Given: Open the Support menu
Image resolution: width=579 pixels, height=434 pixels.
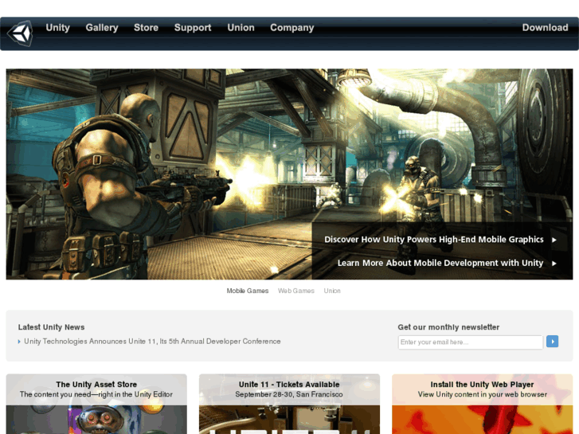Looking at the screenshot, I should [193, 28].
